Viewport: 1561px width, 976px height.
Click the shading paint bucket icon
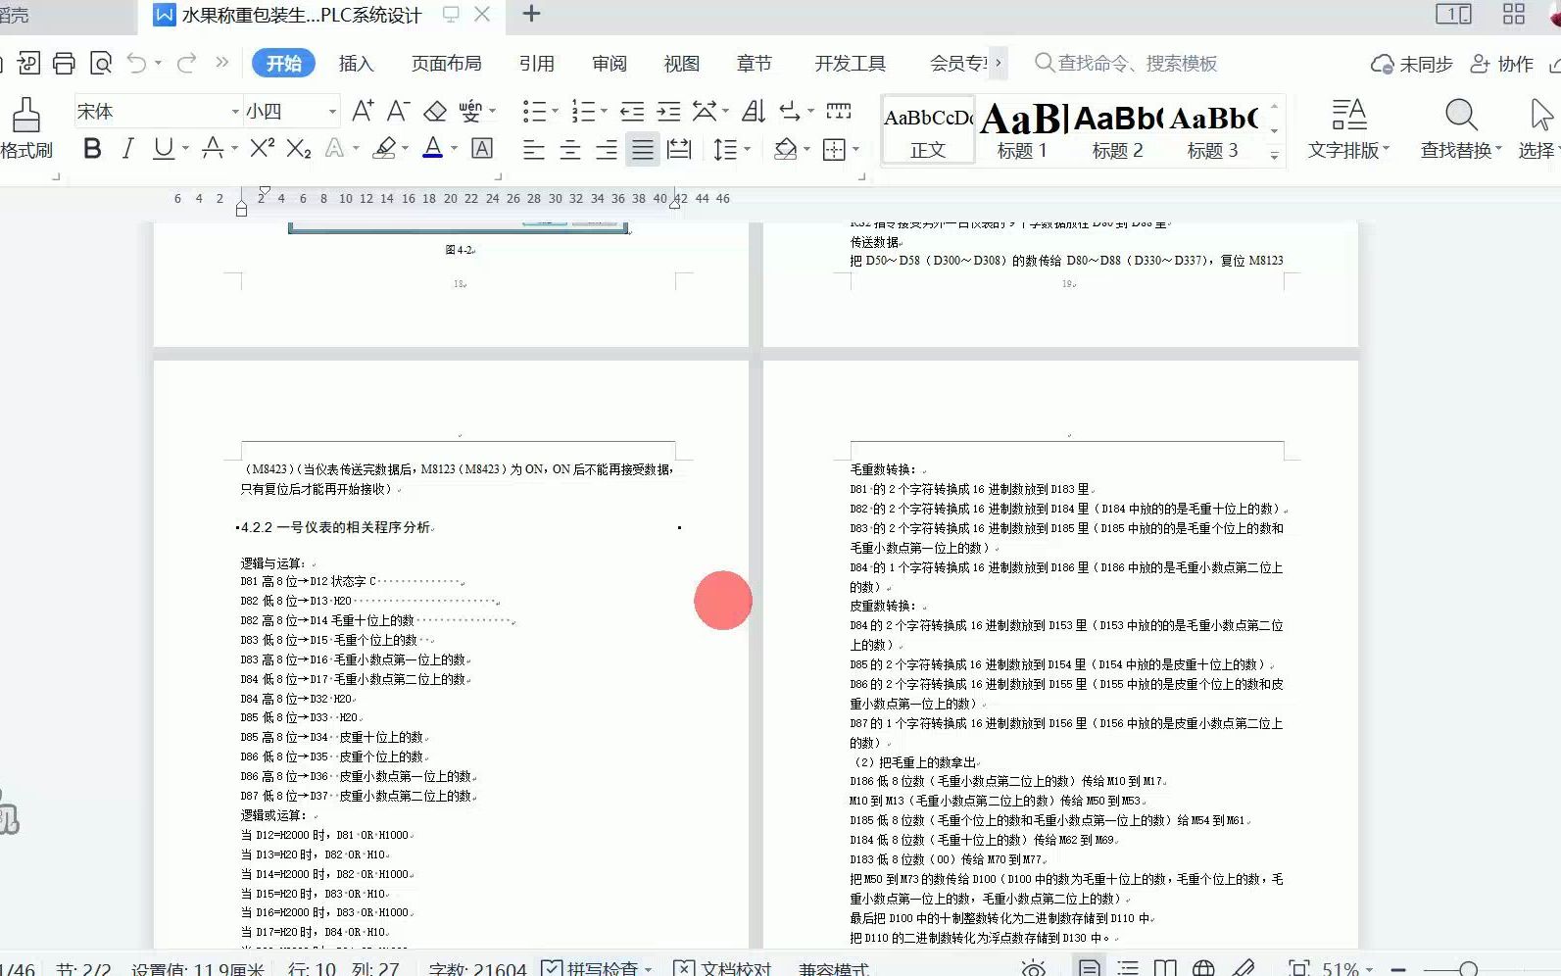[x=785, y=149]
